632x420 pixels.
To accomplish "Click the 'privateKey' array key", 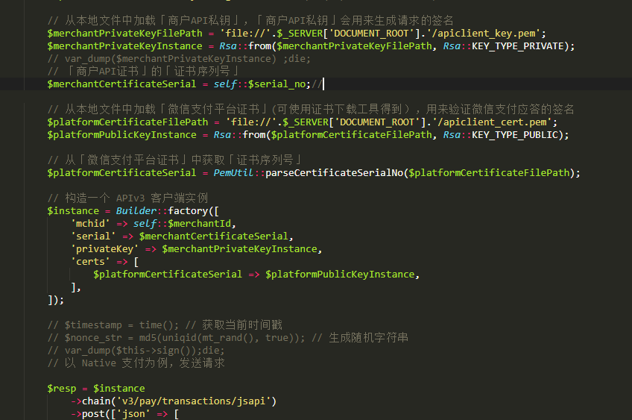I will coord(105,249).
